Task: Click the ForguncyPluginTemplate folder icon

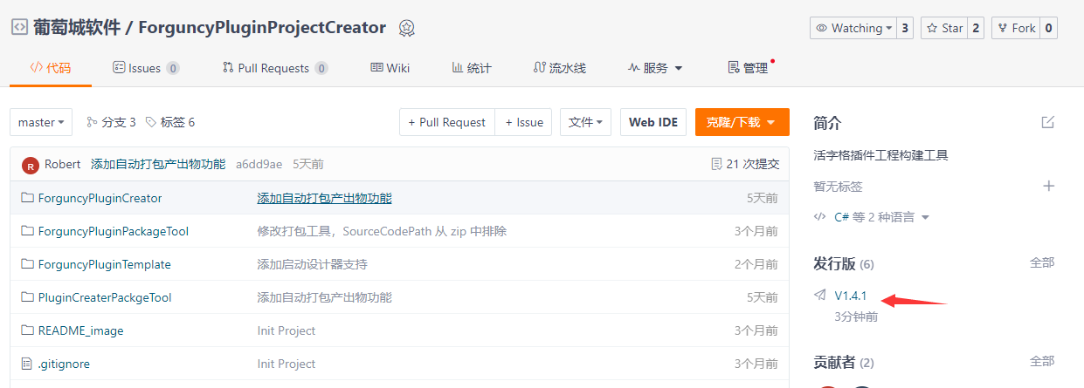Action: [27, 264]
